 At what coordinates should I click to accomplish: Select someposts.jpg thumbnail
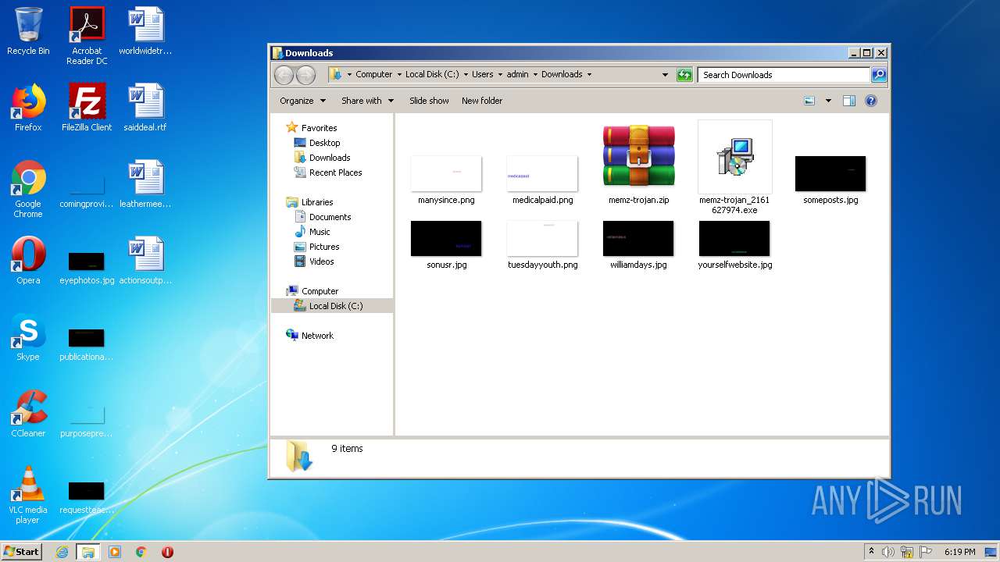pos(830,180)
